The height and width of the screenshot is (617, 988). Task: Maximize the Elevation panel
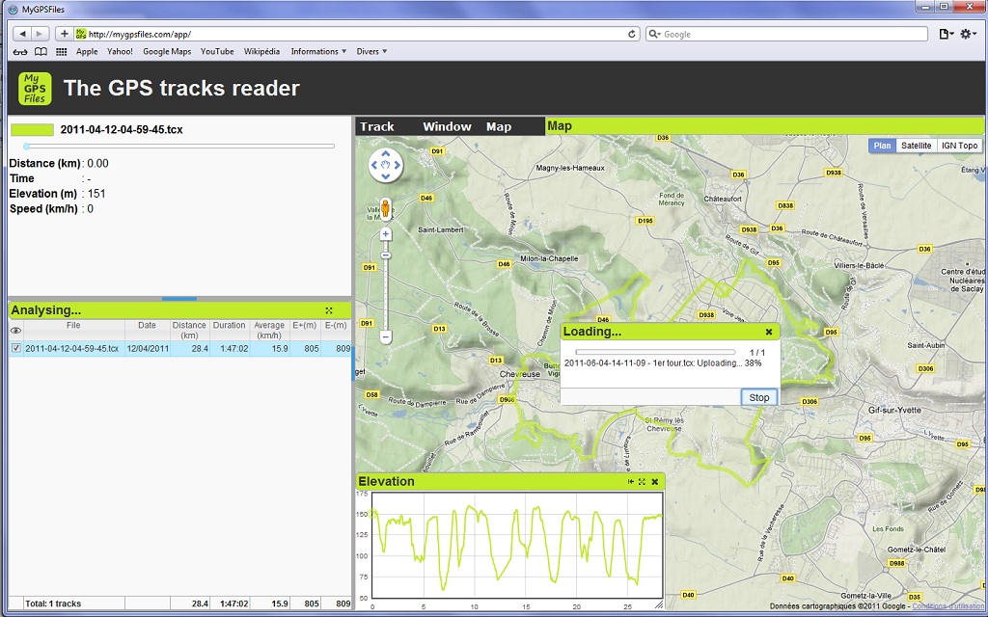(642, 482)
